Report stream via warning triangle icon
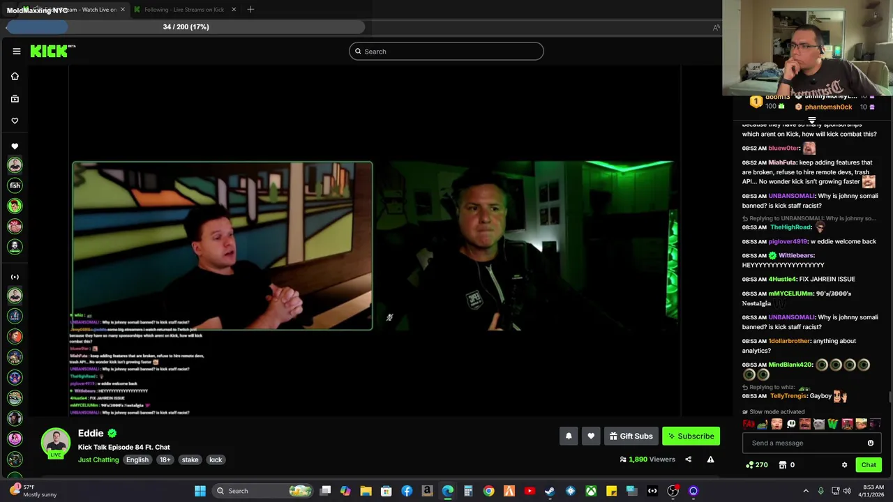Screen dimensions: 893x502 click(x=710, y=459)
